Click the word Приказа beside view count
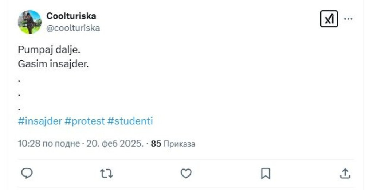The width and height of the screenshot is (373, 190). coord(179,144)
